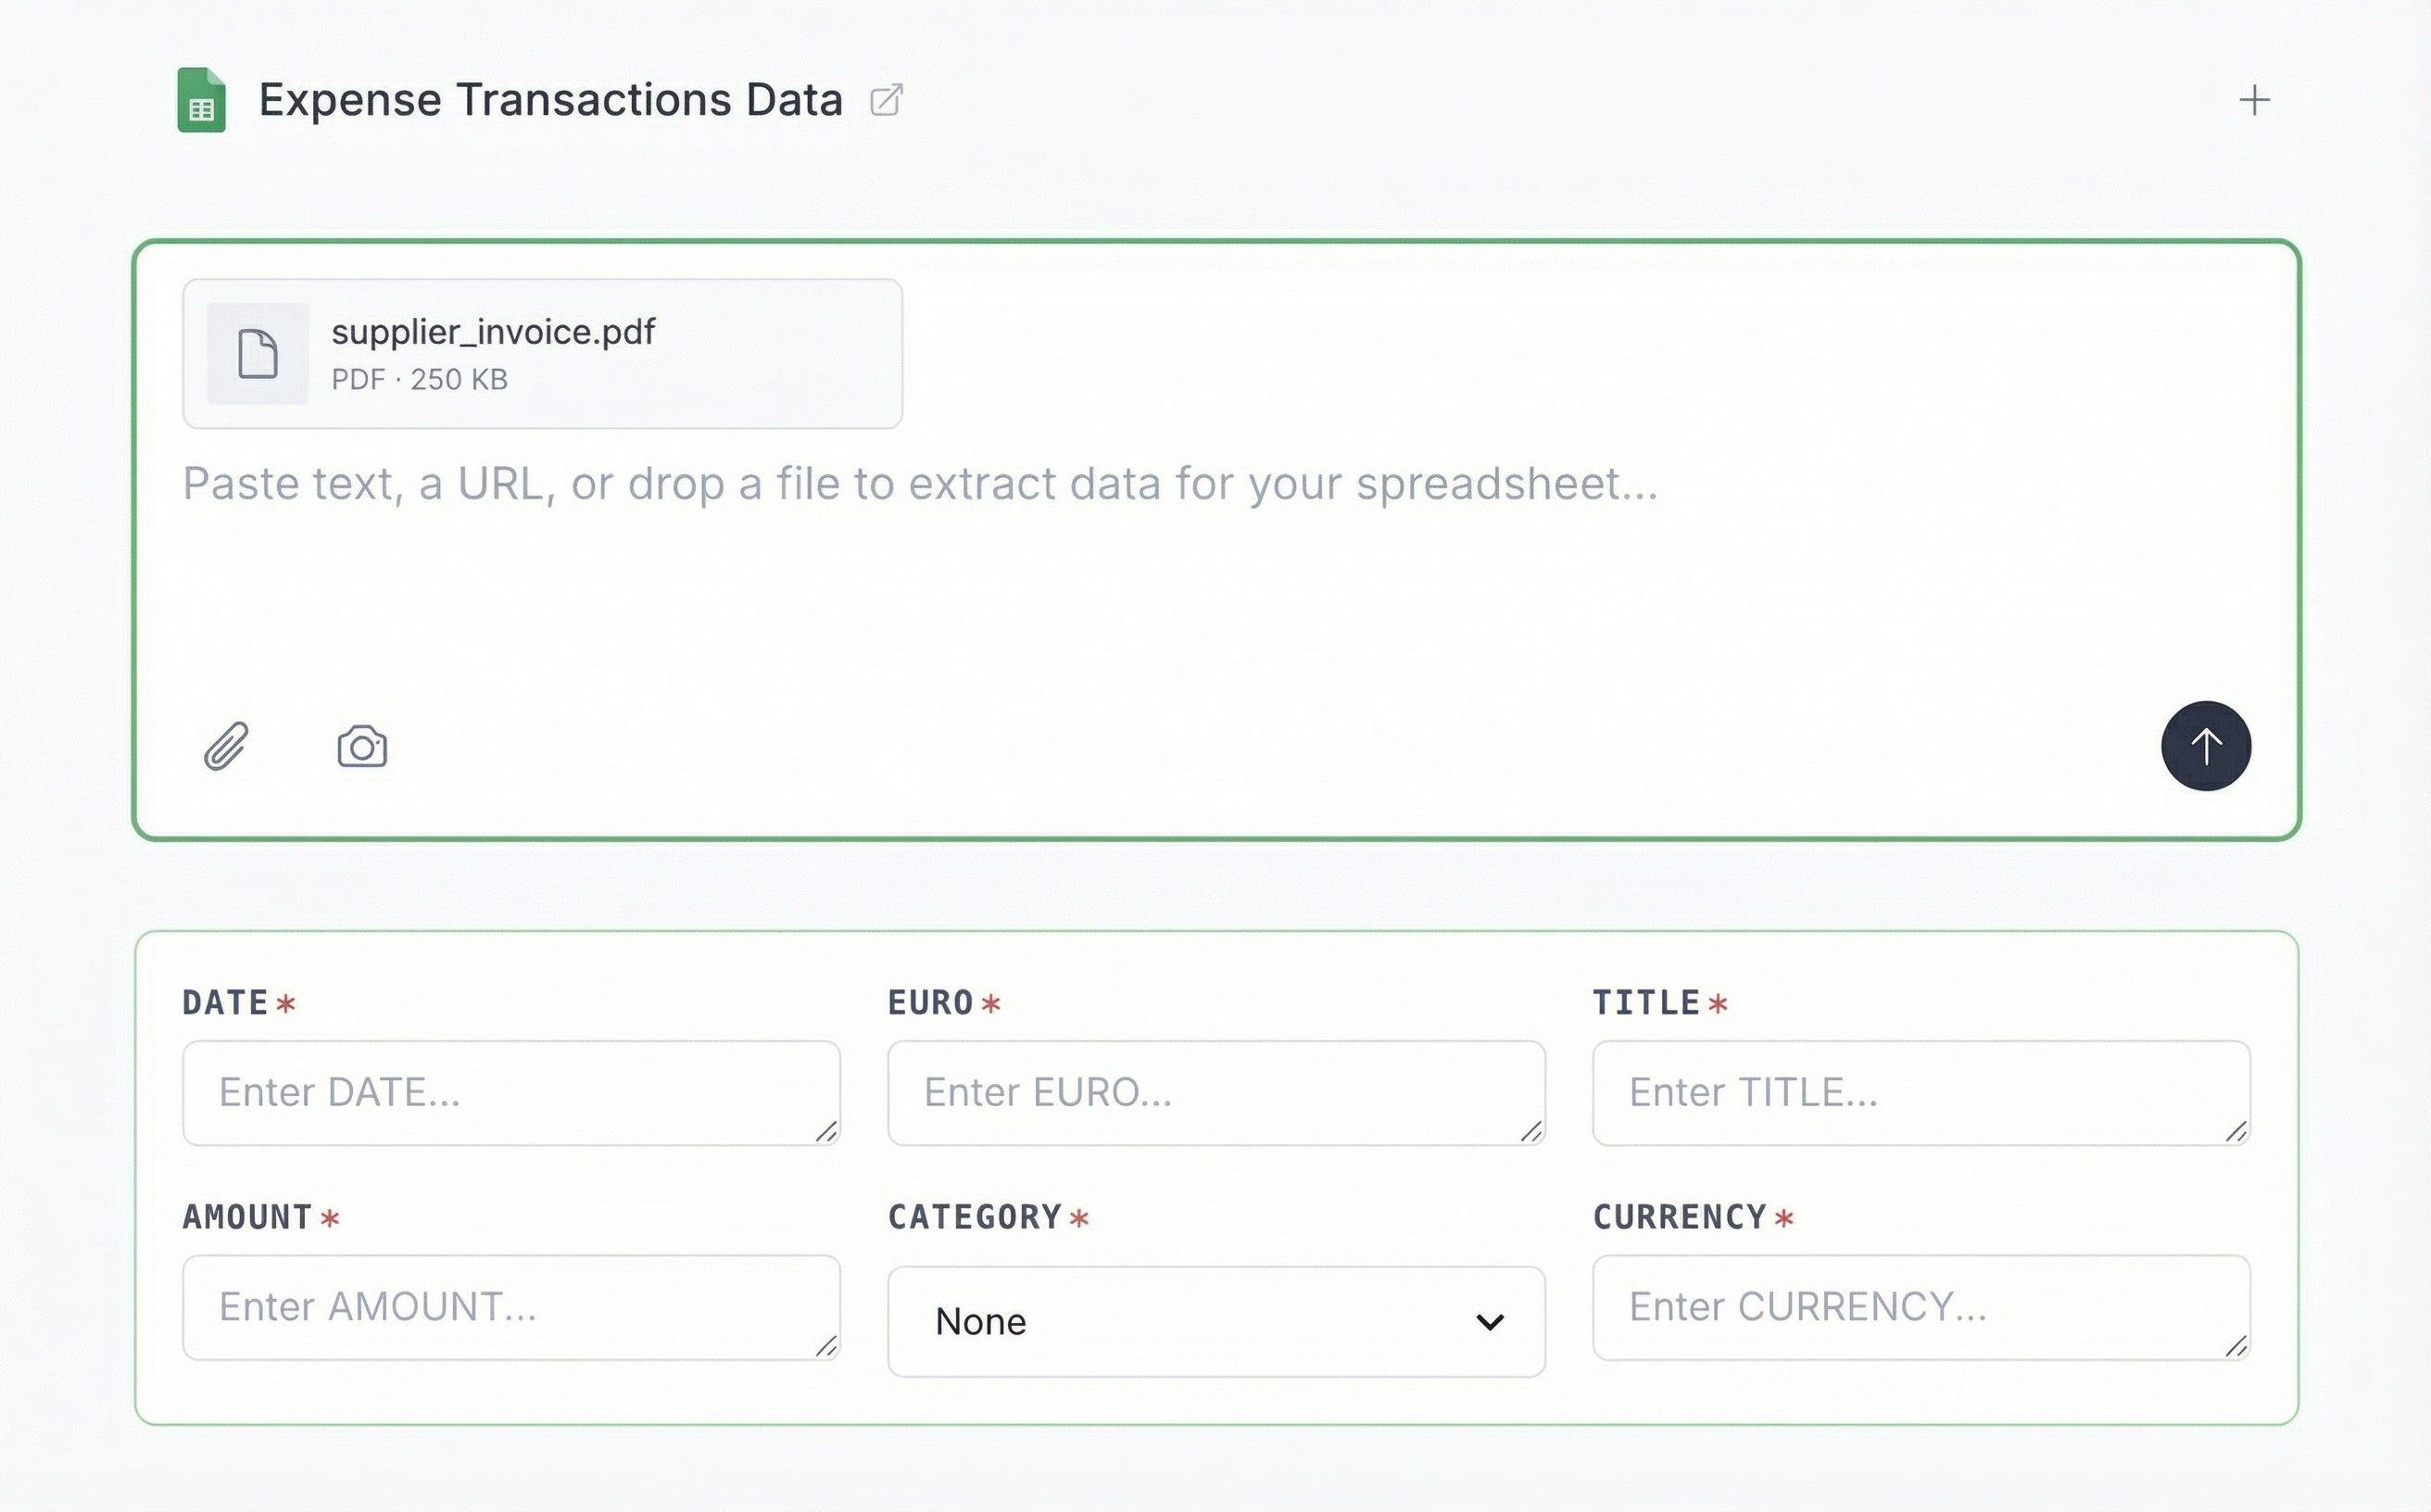Click the Google Sheets spreadsheet icon

[203, 99]
